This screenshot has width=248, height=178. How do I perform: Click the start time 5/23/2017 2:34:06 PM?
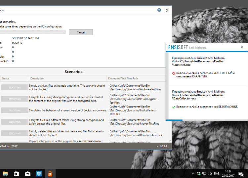point(25,38)
